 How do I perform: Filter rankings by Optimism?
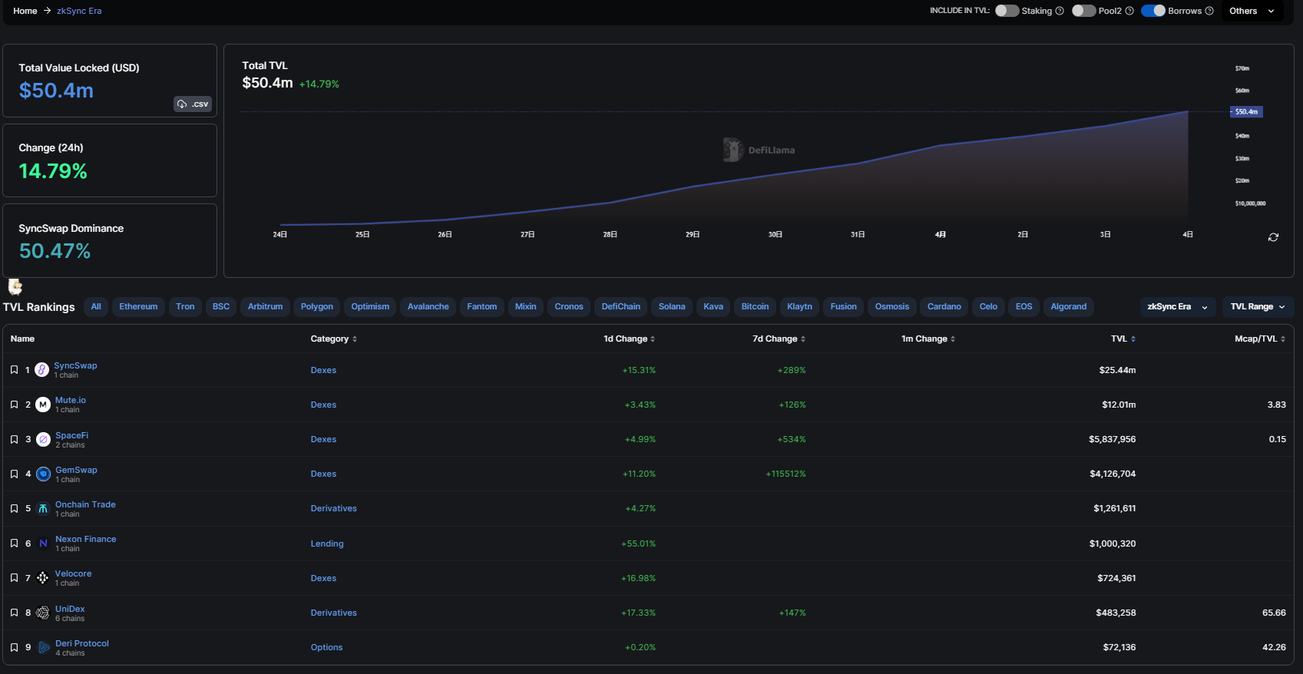point(370,307)
